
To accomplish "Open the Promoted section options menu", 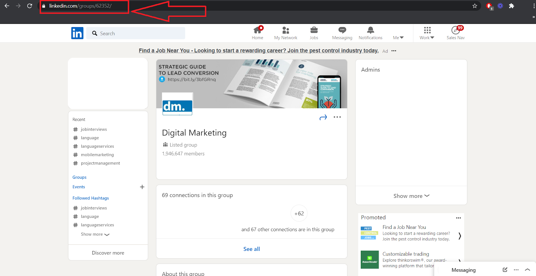I will 459,218.
